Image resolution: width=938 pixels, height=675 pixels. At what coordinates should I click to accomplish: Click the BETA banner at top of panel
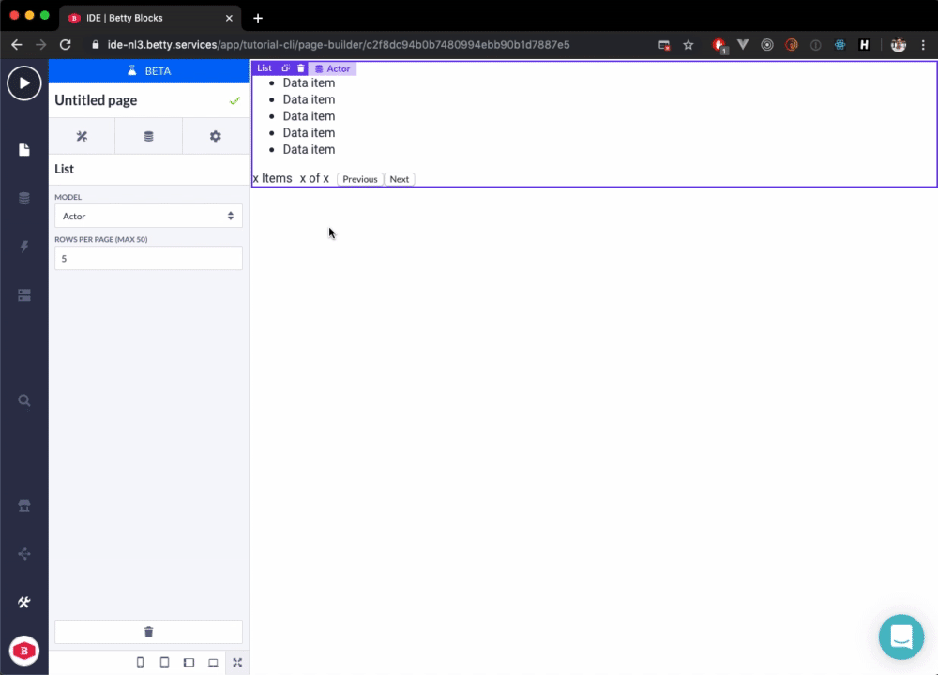coord(149,70)
